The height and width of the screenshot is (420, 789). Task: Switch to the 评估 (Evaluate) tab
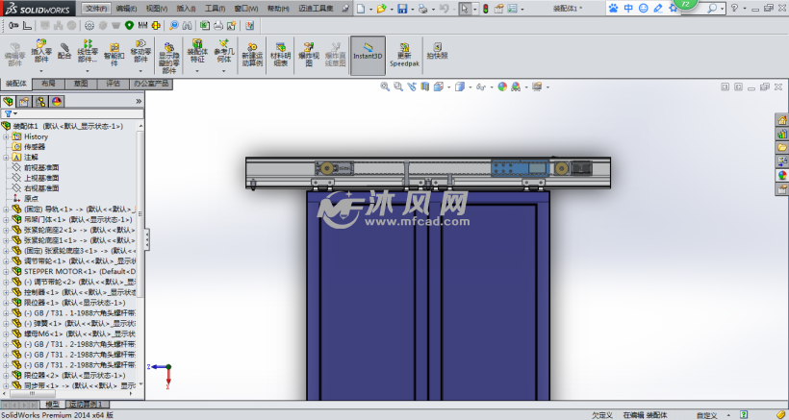pos(113,84)
